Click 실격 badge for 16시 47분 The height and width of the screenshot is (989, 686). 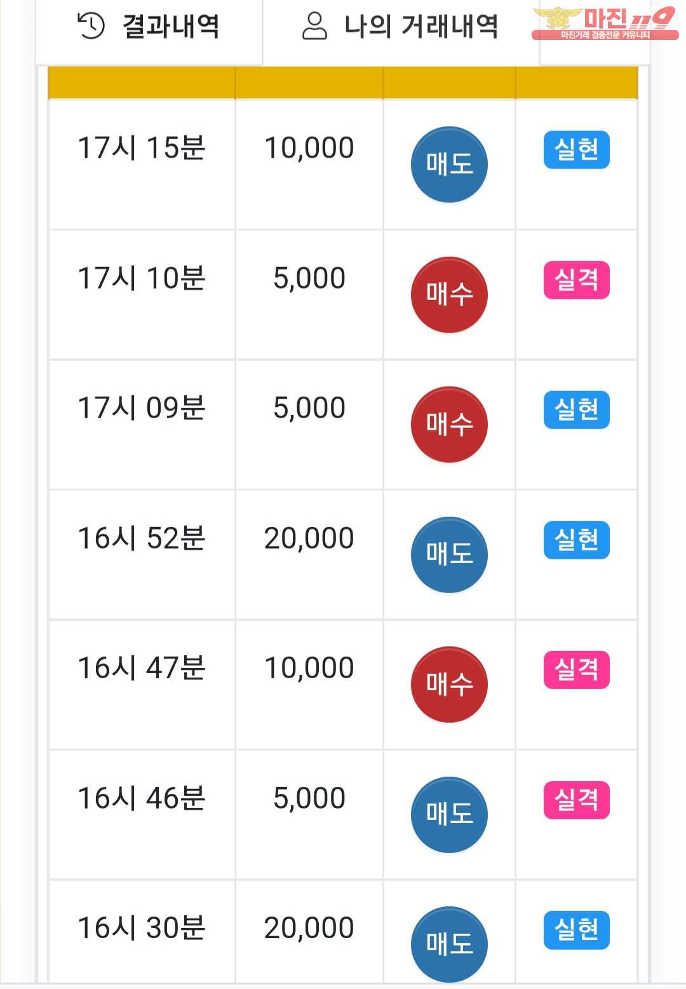click(x=576, y=670)
